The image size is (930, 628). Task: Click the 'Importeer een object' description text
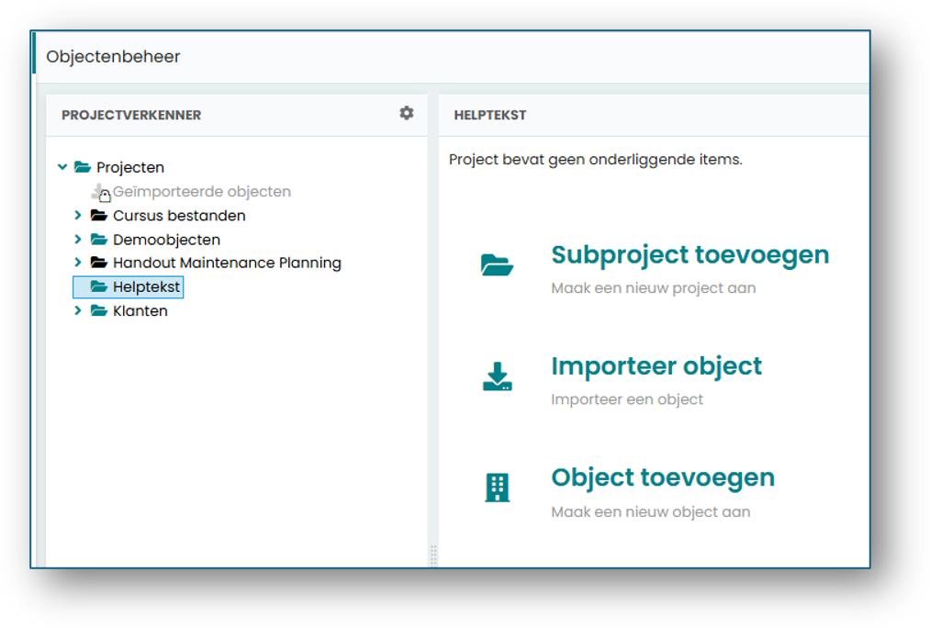click(627, 399)
